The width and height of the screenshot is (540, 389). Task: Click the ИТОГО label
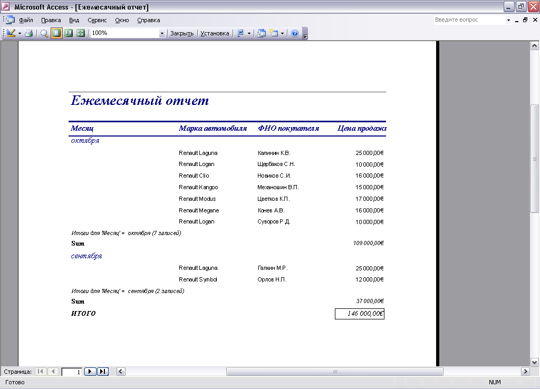click(83, 313)
